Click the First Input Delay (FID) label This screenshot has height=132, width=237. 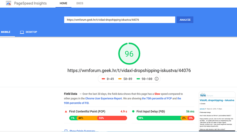(x=151, y=111)
